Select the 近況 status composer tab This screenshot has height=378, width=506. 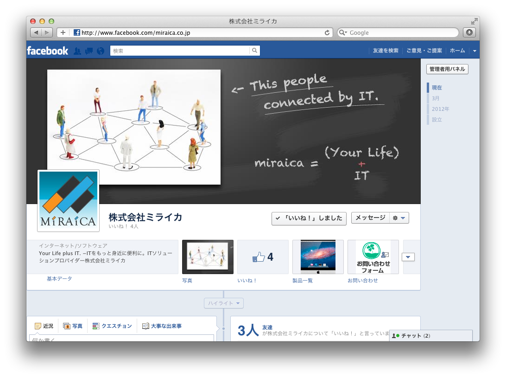pos(44,326)
